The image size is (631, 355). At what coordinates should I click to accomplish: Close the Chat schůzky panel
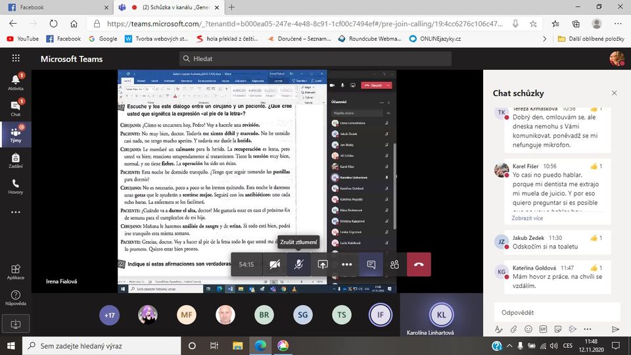(x=614, y=93)
